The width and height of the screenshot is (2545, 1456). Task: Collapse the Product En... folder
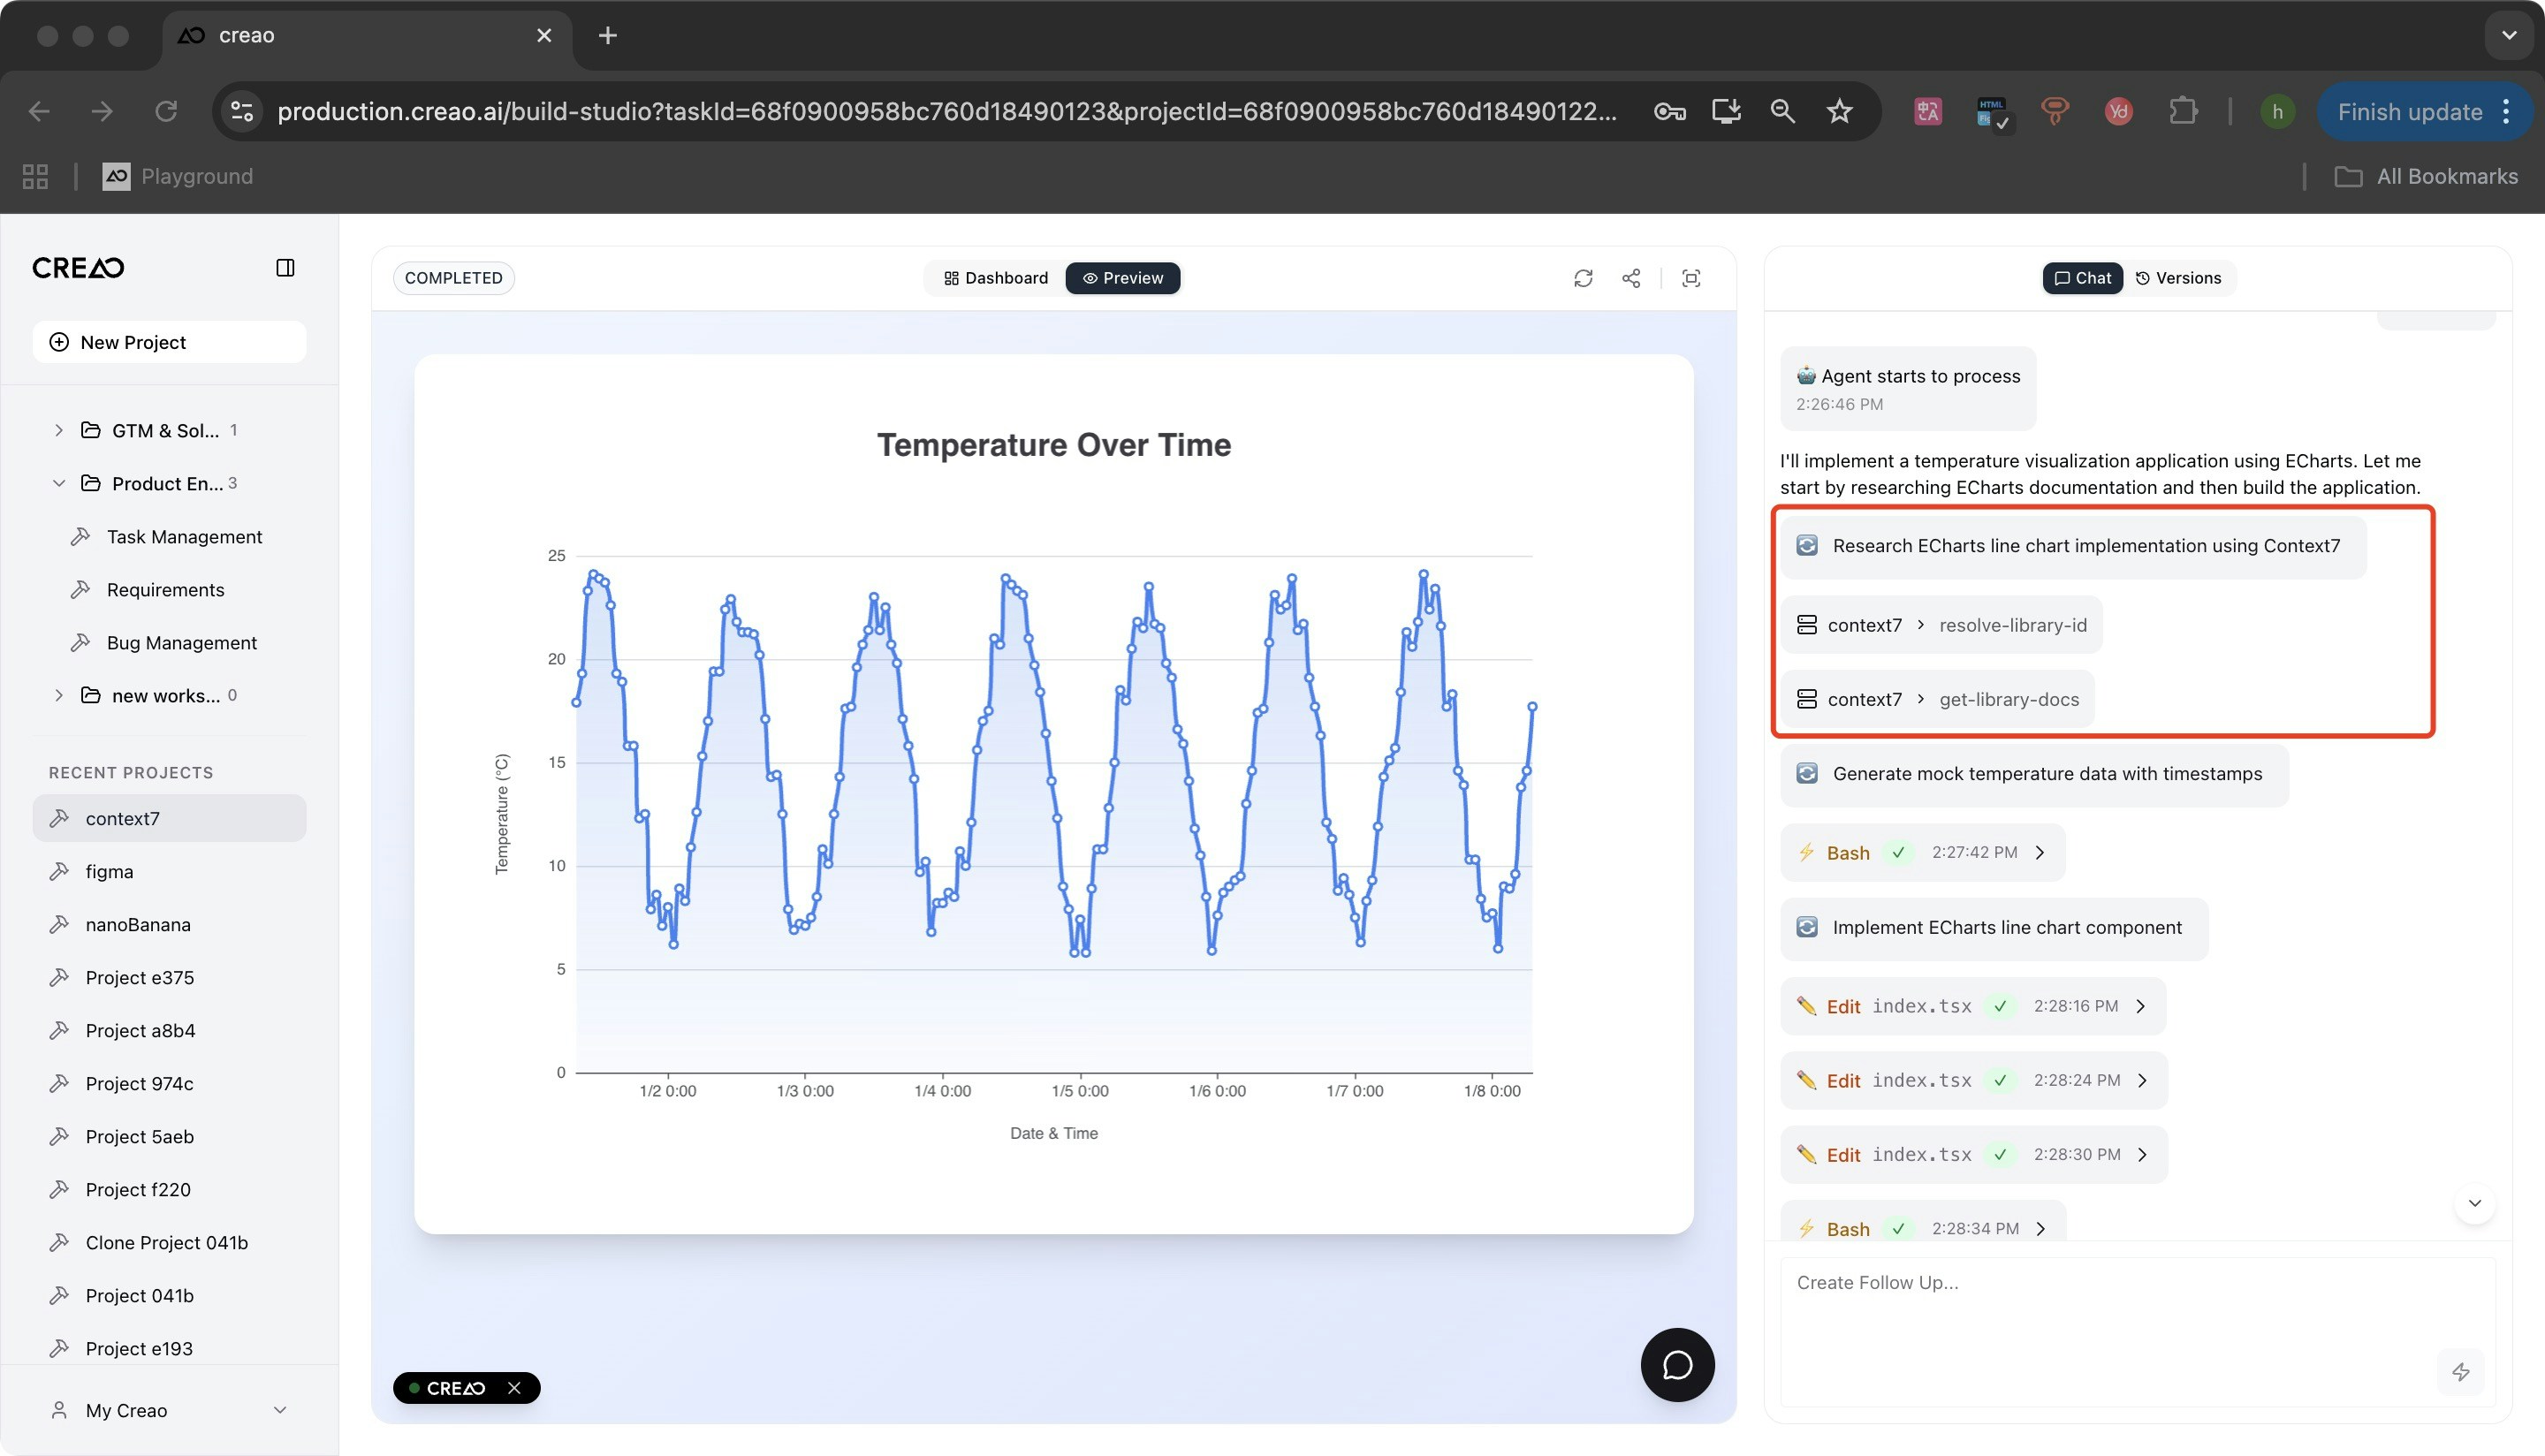[59, 483]
